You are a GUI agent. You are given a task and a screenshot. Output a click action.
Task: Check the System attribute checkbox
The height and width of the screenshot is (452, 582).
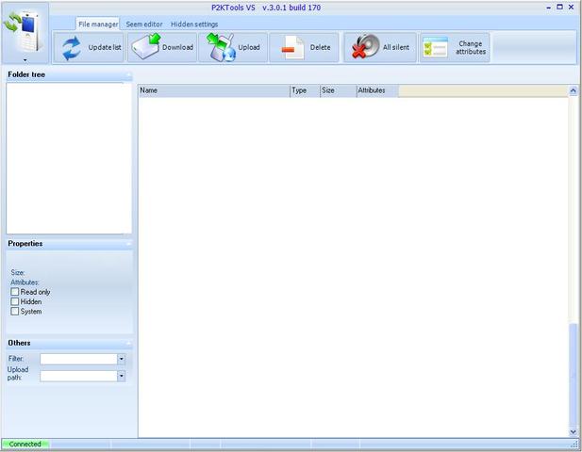(x=15, y=311)
